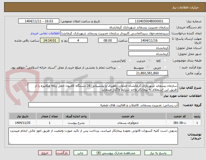Select the متوسط purchase type radio
This screenshot has height=160, width=206.
tap(148, 67)
